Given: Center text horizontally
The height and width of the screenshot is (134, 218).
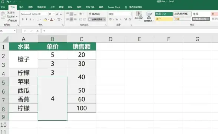Looking at the screenshot, I should click(72, 19).
